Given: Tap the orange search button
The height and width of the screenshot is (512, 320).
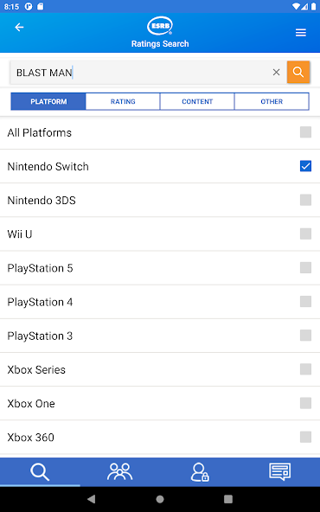Looking at the screenshot, I should [x=298, y=72].
